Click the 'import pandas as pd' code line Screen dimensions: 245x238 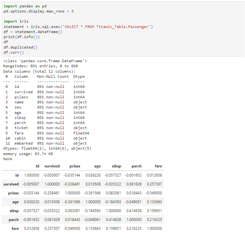[x=24, y=6]
